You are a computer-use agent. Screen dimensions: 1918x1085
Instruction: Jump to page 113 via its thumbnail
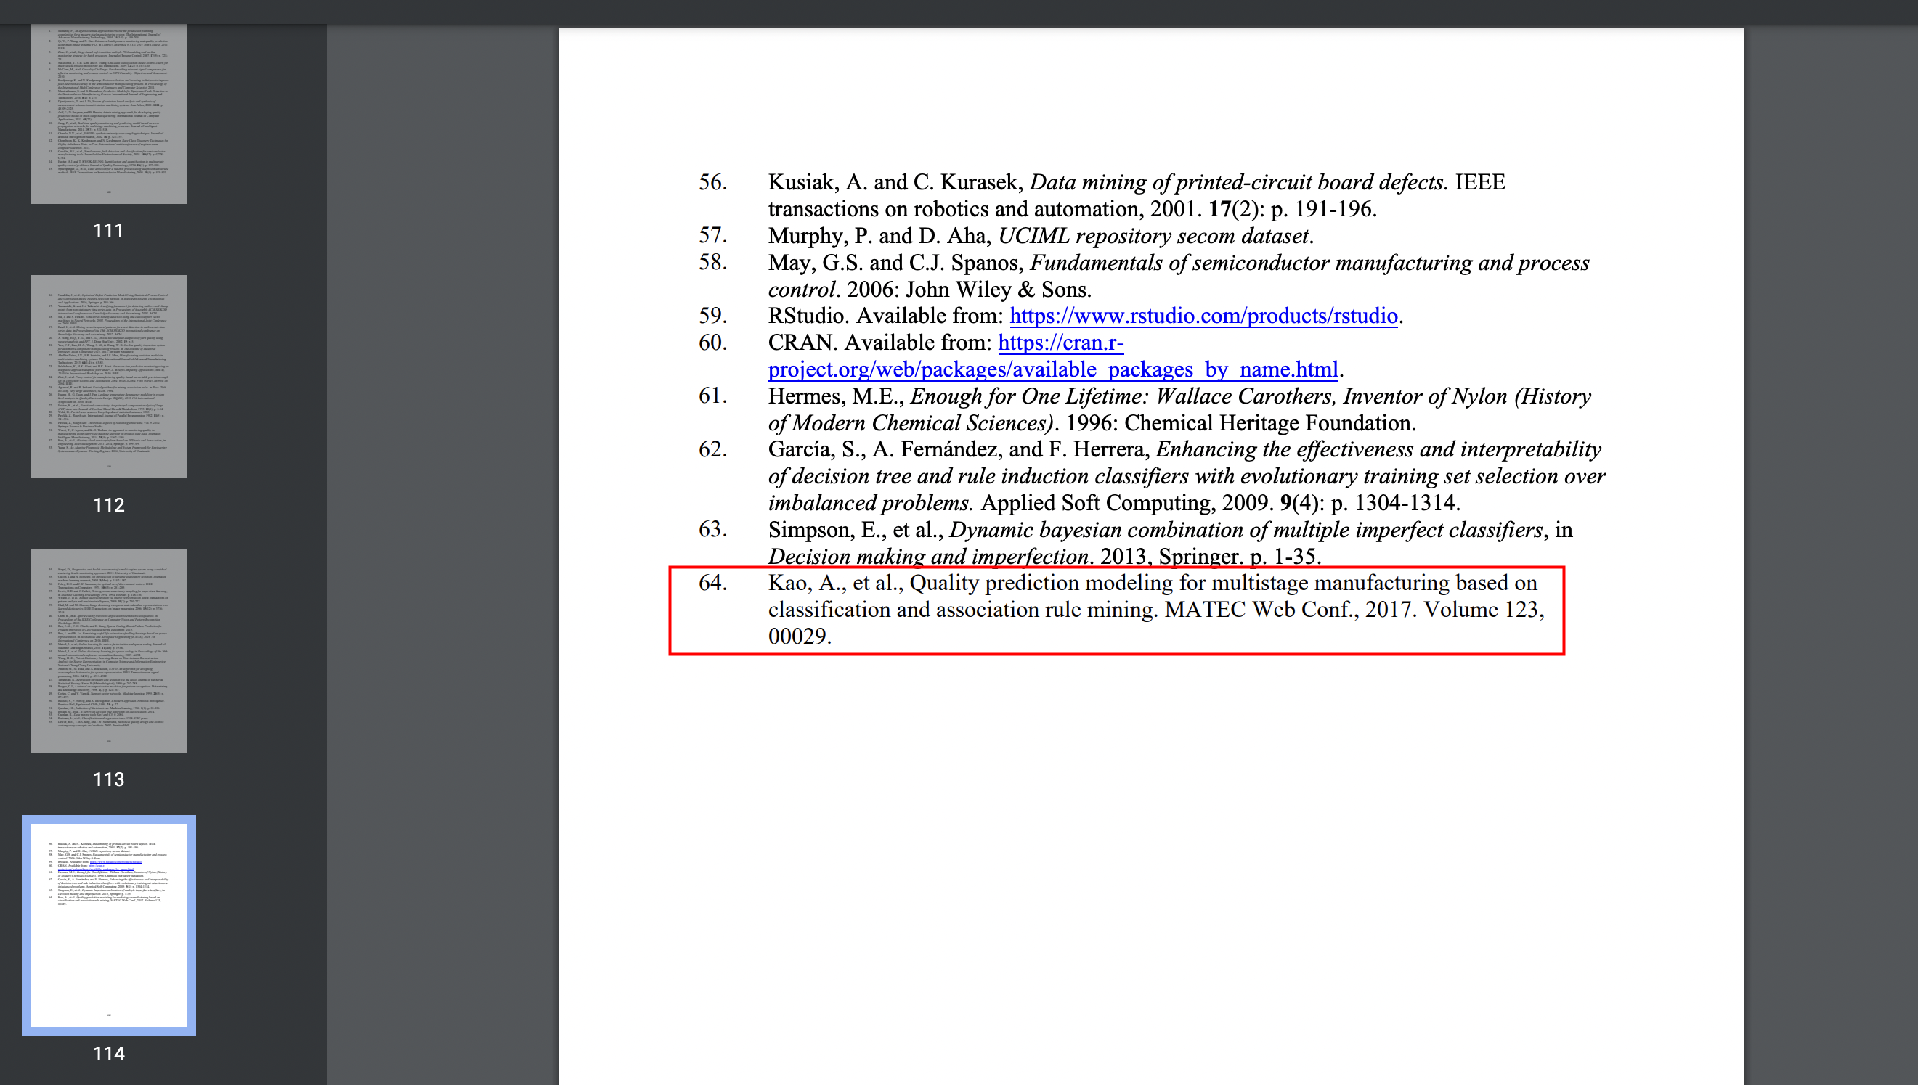pyautogui.click(x=109, y=650)
